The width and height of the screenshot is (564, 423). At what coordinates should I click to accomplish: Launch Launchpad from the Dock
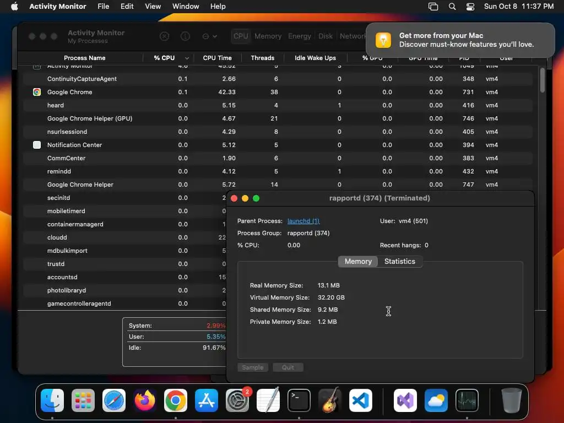tap(83, 400)
